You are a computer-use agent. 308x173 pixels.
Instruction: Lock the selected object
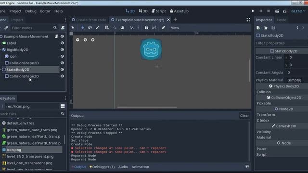coord(146,28)
